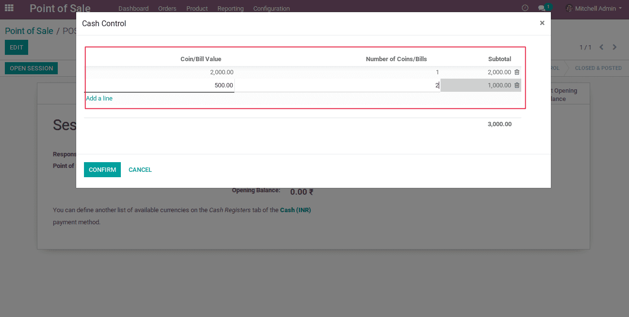The width and height of the screenshot is (629, 317).
Task: Click the Add a line link
Action: click(99, 99)
